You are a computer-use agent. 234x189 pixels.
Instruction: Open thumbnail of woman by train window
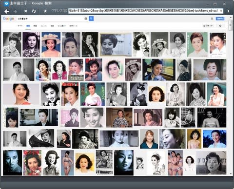point(159,70)
